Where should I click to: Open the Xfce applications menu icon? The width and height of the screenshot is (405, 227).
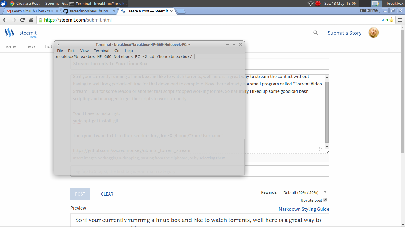tap(4, 4)
